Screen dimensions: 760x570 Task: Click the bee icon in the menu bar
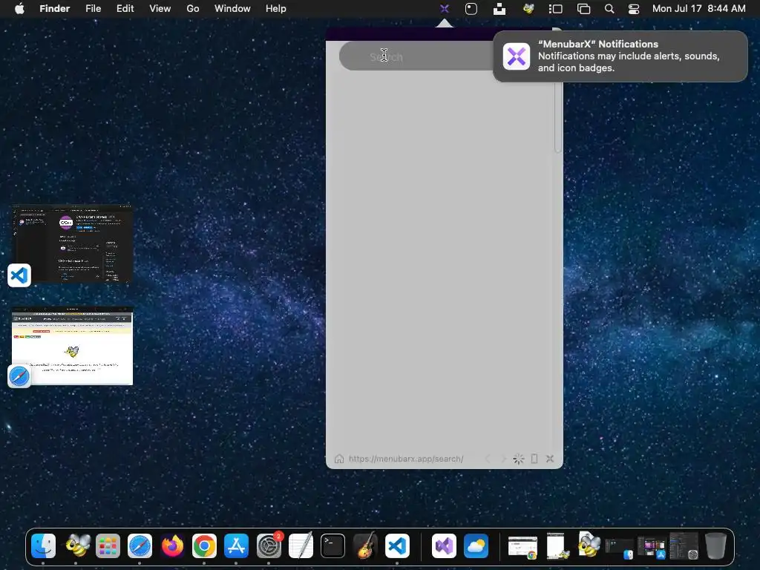pyautogui.click(x=528, y=9)
